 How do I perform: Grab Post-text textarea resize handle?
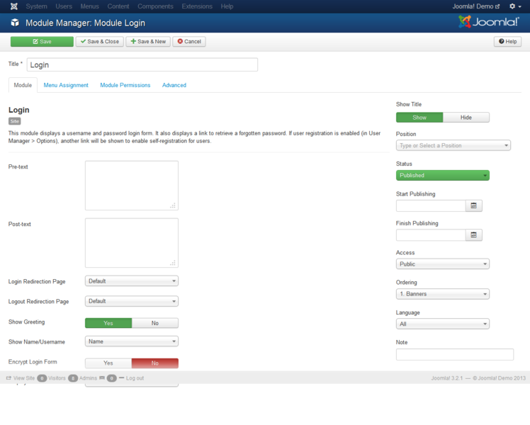click(x=173, y=263)
